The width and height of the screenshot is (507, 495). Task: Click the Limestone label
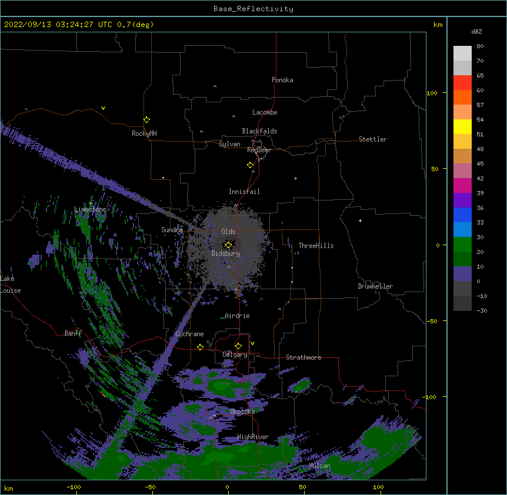coord(90,209)
